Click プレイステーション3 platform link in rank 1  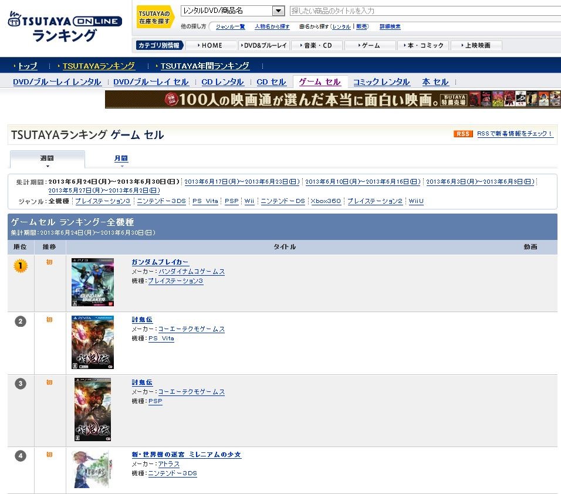click(175, 281)
